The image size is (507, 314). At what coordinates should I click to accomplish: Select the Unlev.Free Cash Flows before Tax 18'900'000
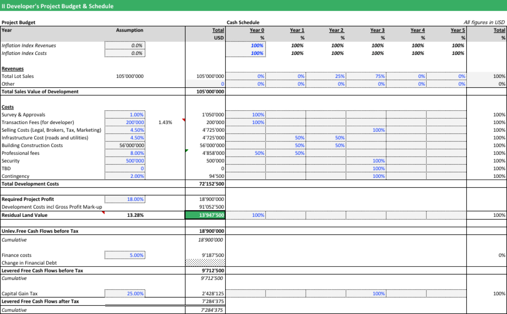[211, 231]
